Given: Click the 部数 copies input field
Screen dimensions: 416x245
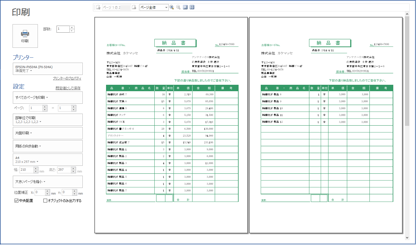Looking at the screenshot, I should (x=63, y=29).
